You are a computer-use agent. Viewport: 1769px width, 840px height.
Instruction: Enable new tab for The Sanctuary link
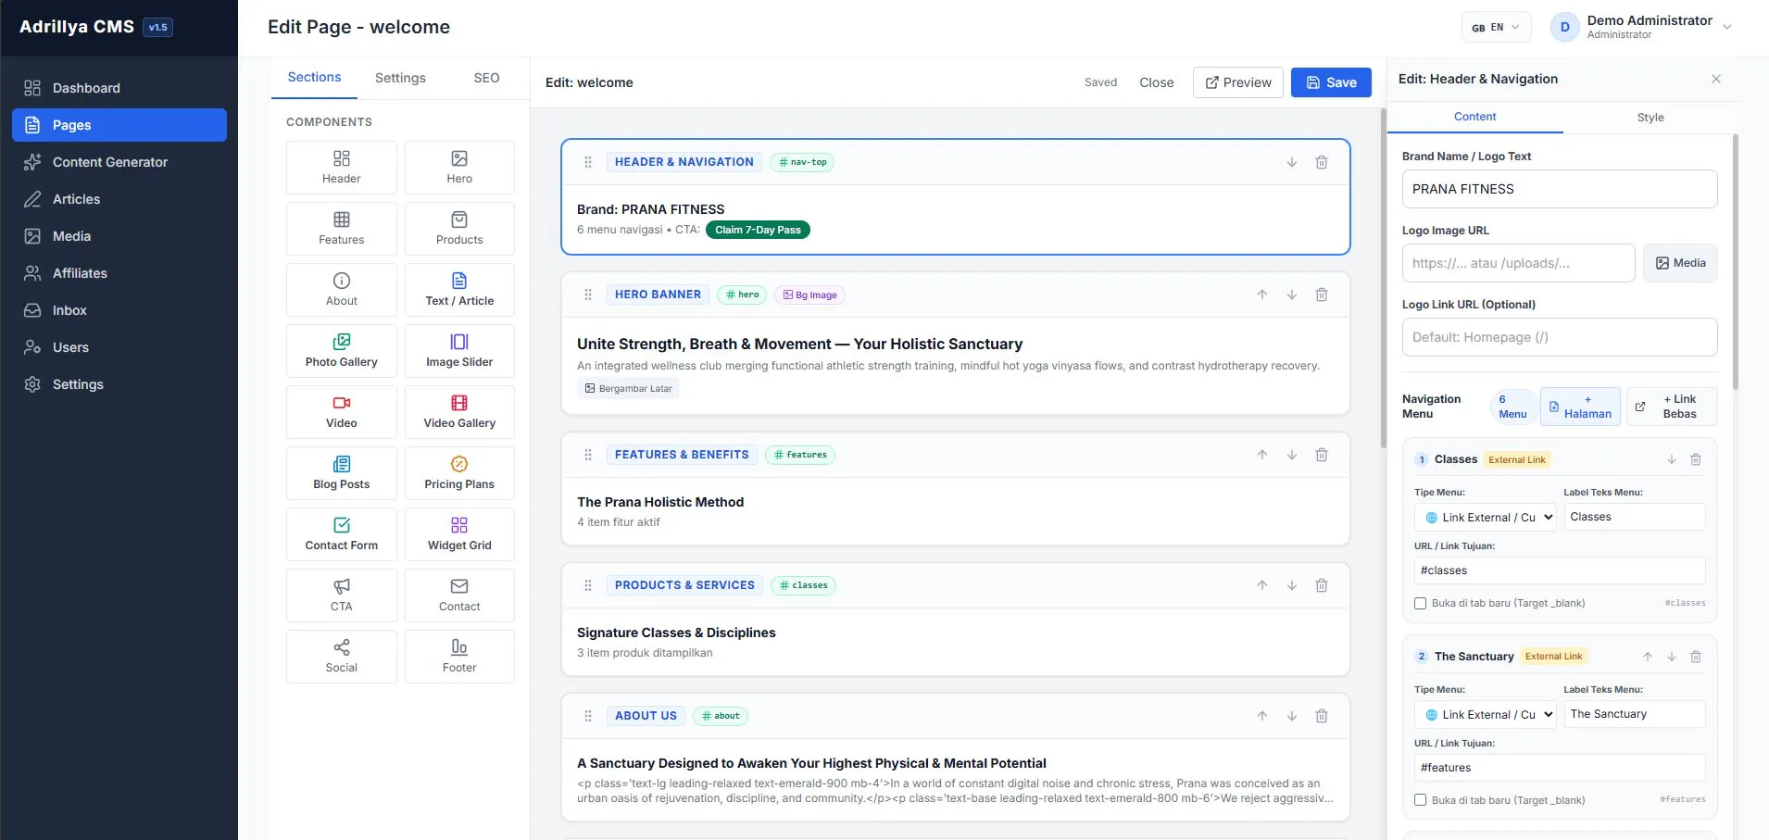(x=1420, y=800)
